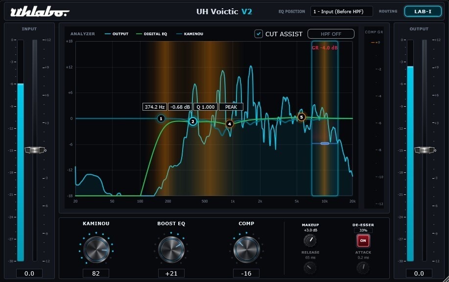Click the LAB-I routing button
Viewport: 449px width, 282px height.
pyautogui.click(x=423, y=11)
